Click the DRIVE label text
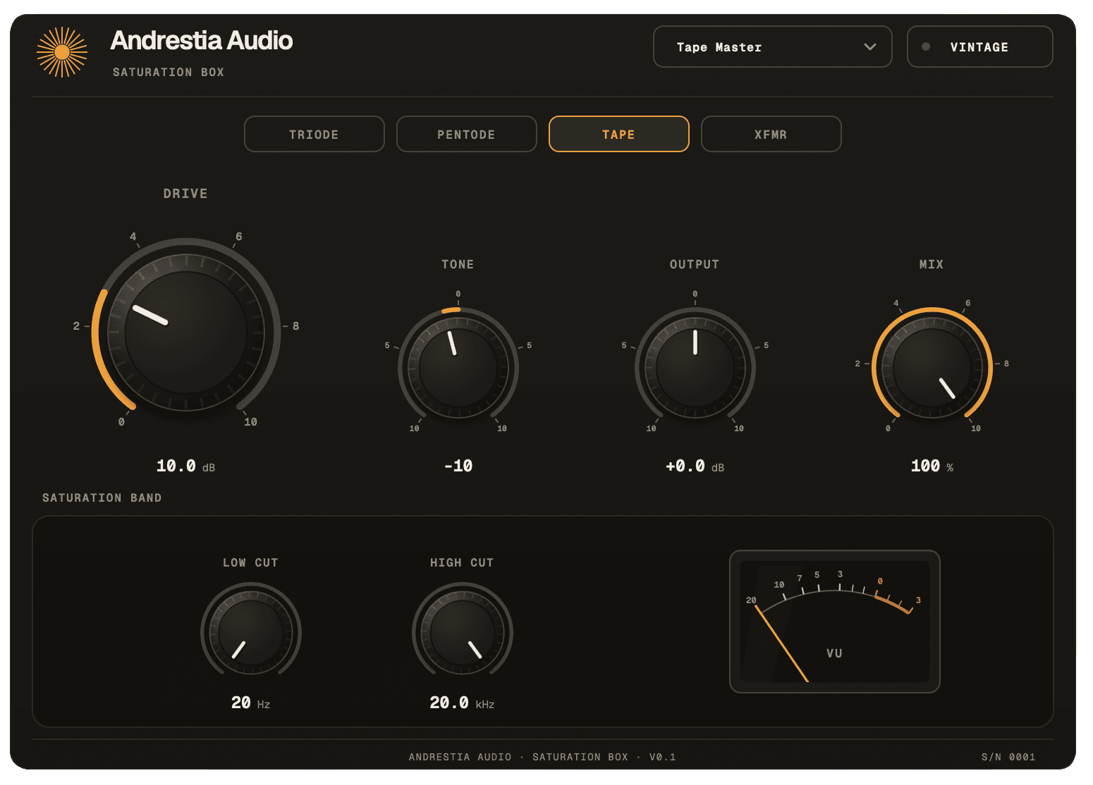The height and width of the screenshot is (785, 1093). (x=185, y=194)
